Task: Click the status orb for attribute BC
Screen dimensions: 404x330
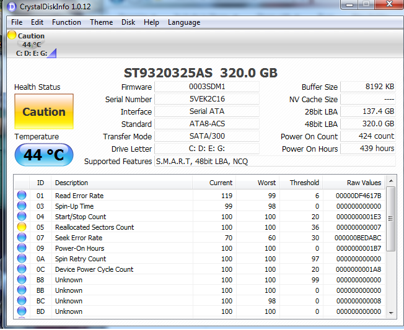Action: pyautogui.click(x=22, y=301)
